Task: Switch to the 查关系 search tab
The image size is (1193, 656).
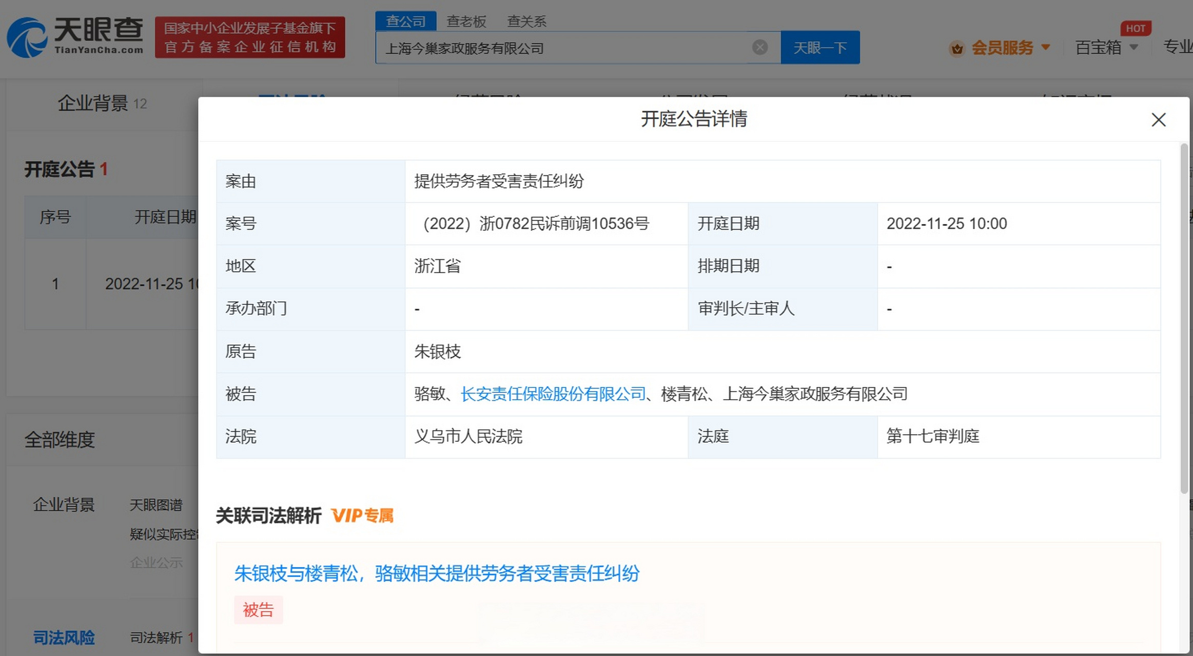Action: point(527,21)
